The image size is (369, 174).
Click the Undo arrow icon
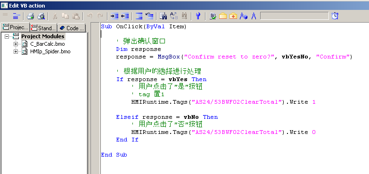[90, 16]
